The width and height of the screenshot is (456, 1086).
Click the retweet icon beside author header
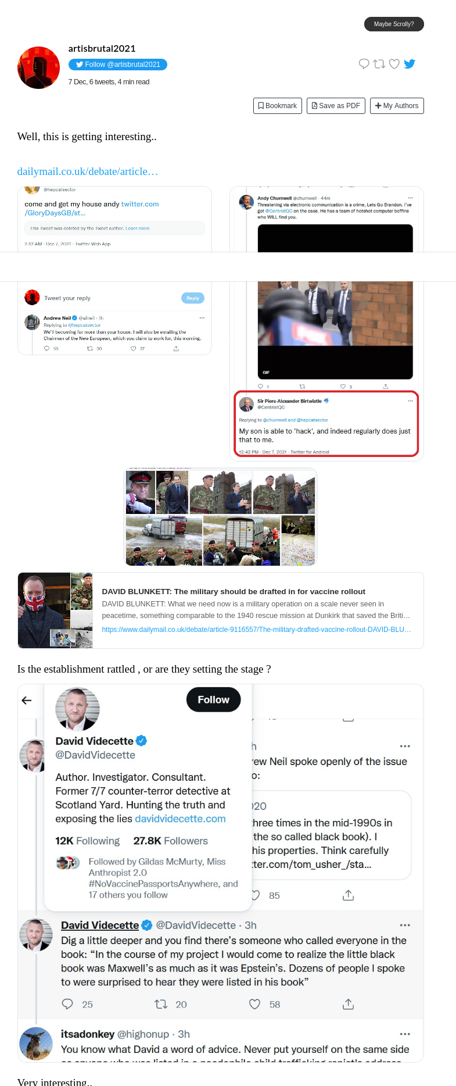click(x=379, y=64)
